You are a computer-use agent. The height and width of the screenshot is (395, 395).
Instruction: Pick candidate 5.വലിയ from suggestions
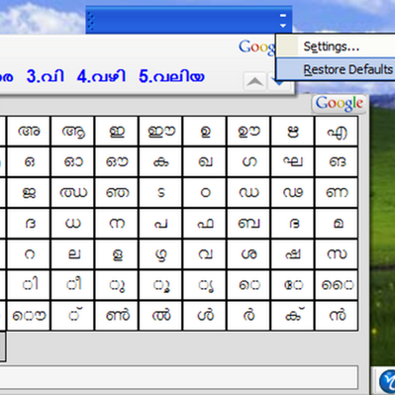coord(171,77)
